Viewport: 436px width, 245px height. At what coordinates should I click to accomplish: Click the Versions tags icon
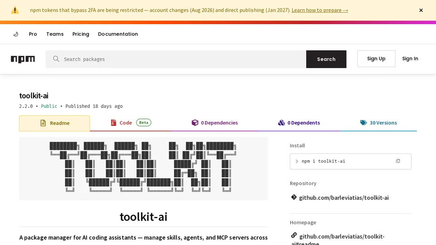[x=363, y=123]
